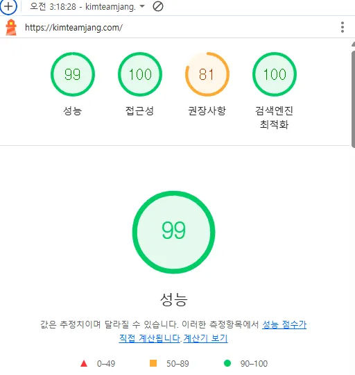Screen dimensions: 355x375
Task: Open the three-dot tools menu
Action: [x=343, y=27]
